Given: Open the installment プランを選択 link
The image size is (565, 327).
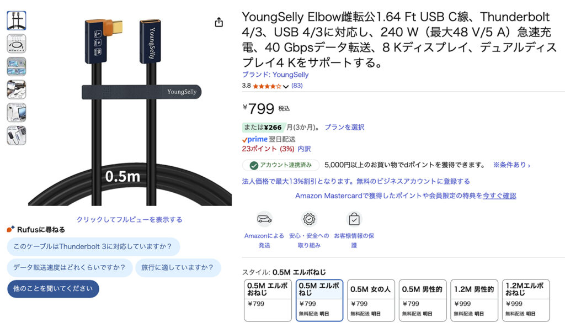Looking at the screenshot, I should (344, 127).
